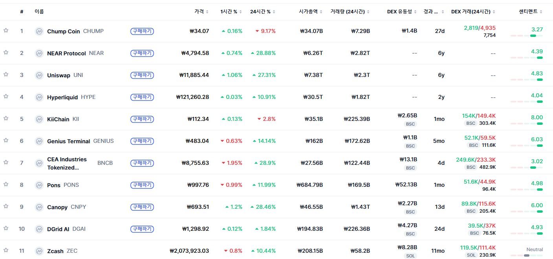Sort by DEX 거래(24시간) column
This screenshot has height=259, width=553.
[473, 12]
